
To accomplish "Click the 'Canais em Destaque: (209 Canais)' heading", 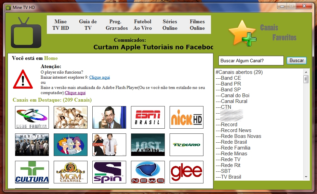I will coord(52,100).
